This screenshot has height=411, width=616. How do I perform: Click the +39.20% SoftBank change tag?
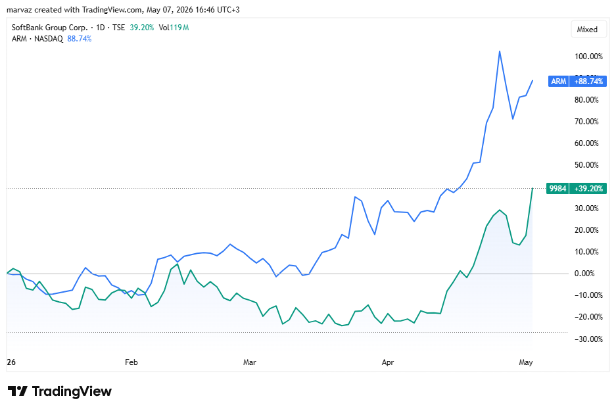(x=588, y=189)
